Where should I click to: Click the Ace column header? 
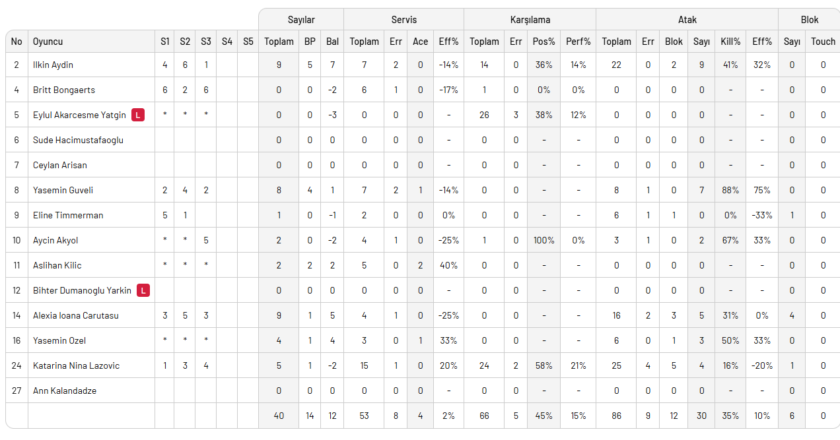(x=420, y=42)
